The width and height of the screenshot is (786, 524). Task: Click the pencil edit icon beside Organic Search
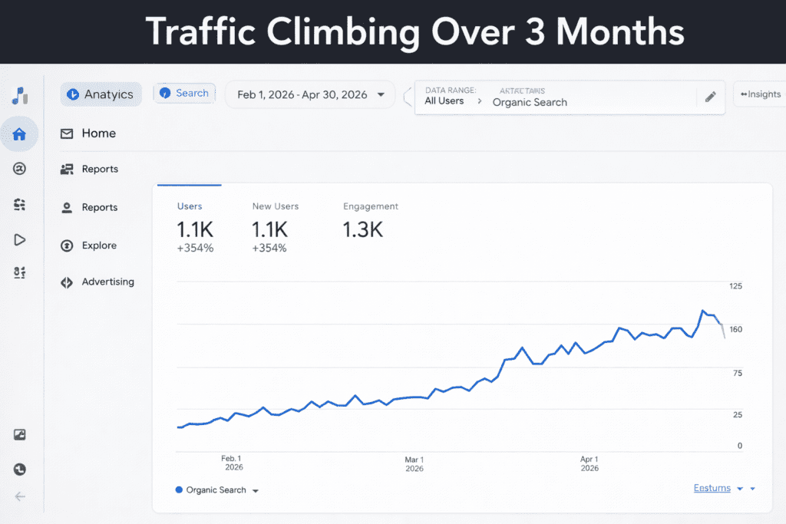point(710,97)
